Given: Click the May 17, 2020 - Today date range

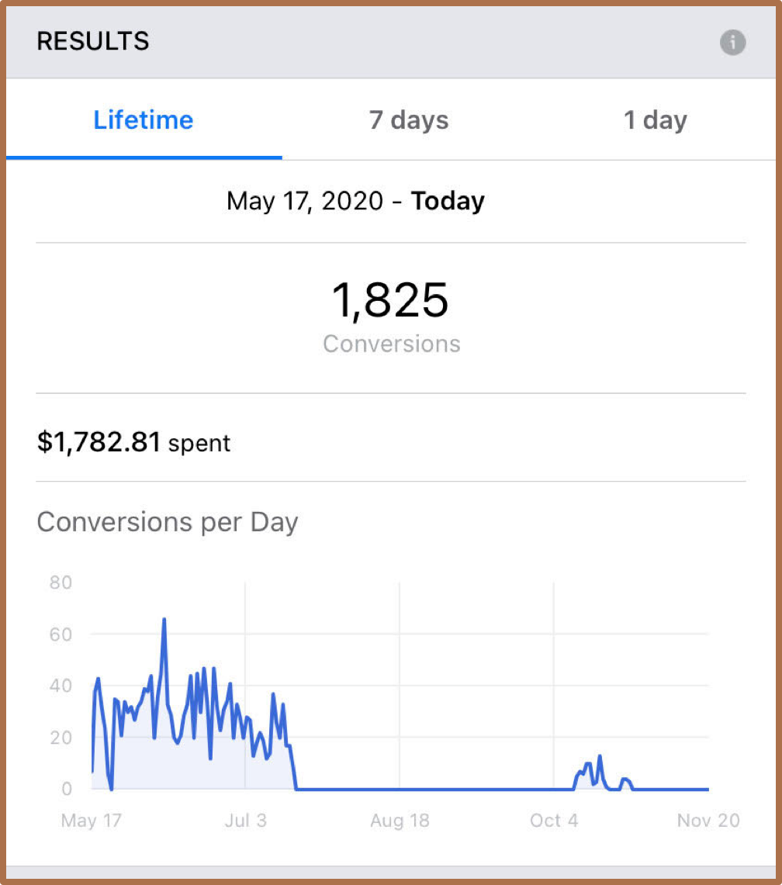Looking at the screenshot, I should tap(355, 202).
